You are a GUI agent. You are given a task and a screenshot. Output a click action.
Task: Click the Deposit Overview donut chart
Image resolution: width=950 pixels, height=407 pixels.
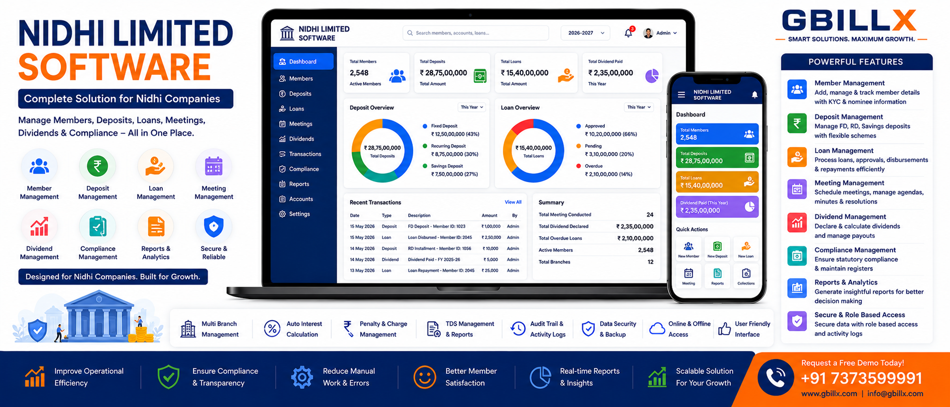pyautogui.click(x=382, y=151)
